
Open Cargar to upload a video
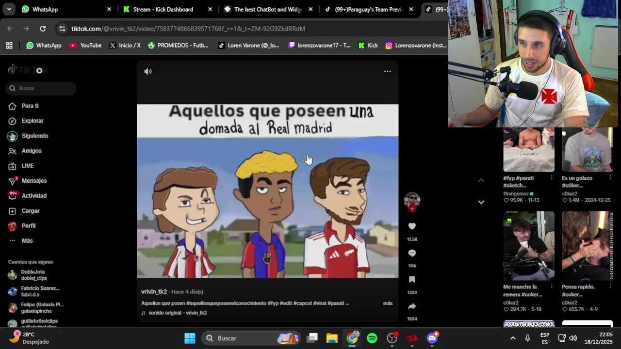tap(31, 211)
